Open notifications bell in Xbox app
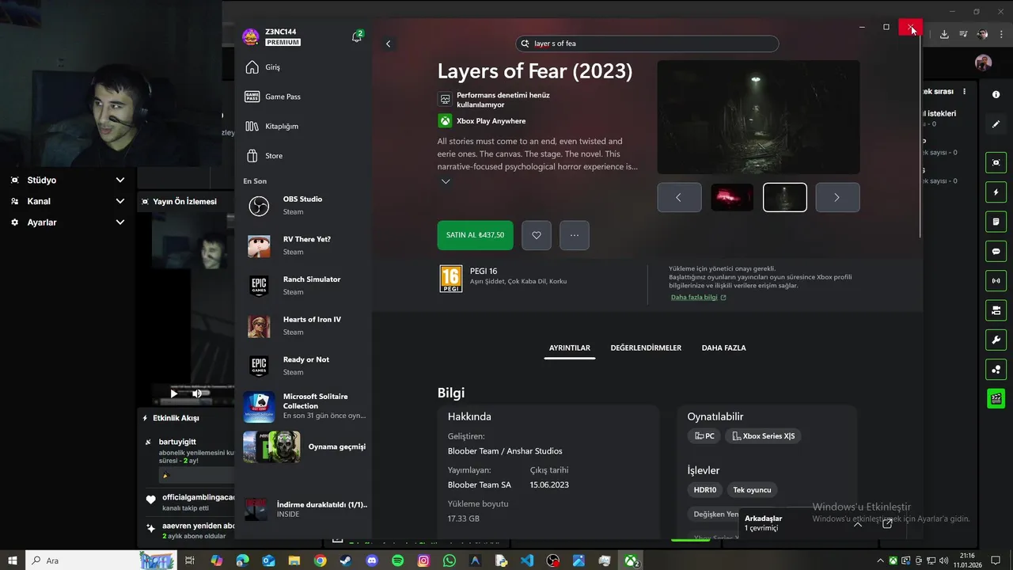Viewport: 1013px width, 570px height. [x=357, y=36]
